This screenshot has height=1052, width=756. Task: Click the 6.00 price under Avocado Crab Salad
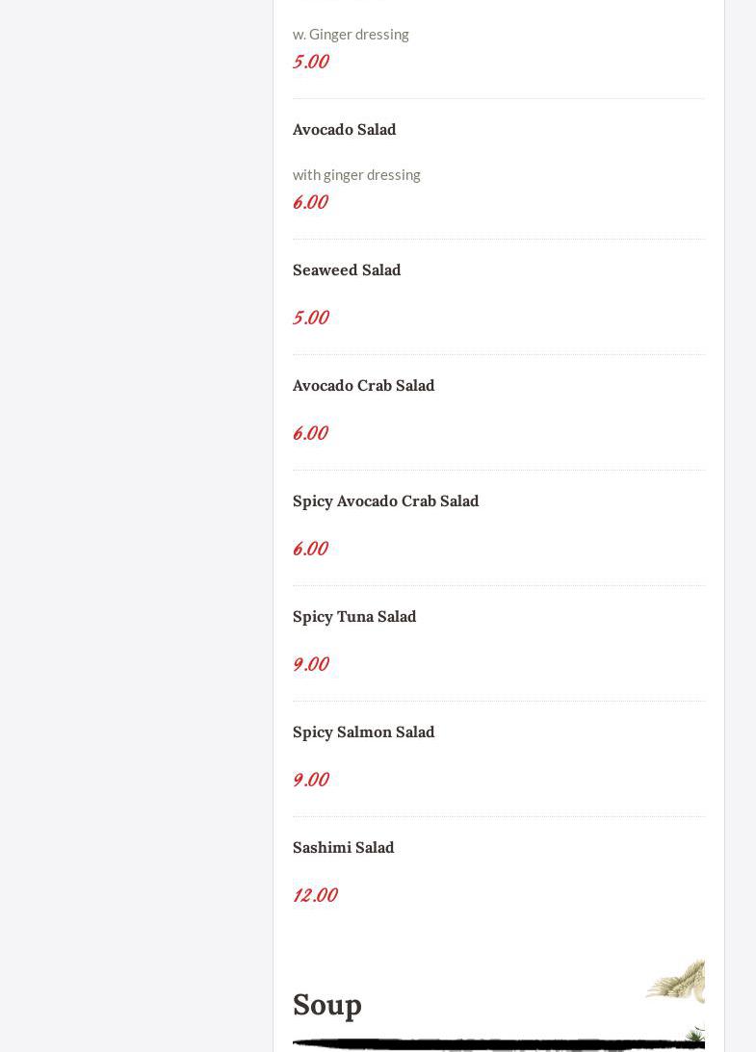point(310,433)
